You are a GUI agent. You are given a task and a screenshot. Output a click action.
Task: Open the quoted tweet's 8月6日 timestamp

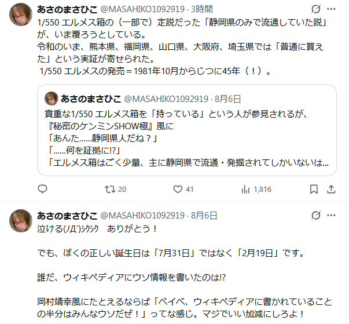(x=227, y=99)
